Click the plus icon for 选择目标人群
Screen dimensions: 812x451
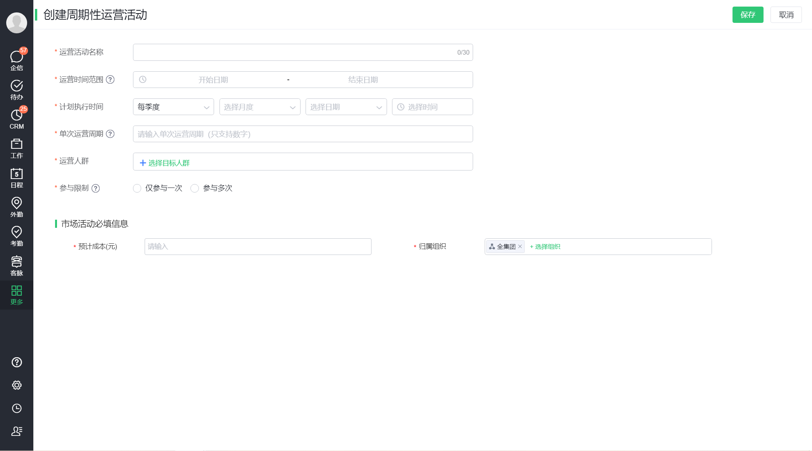(x=143, y=163)
